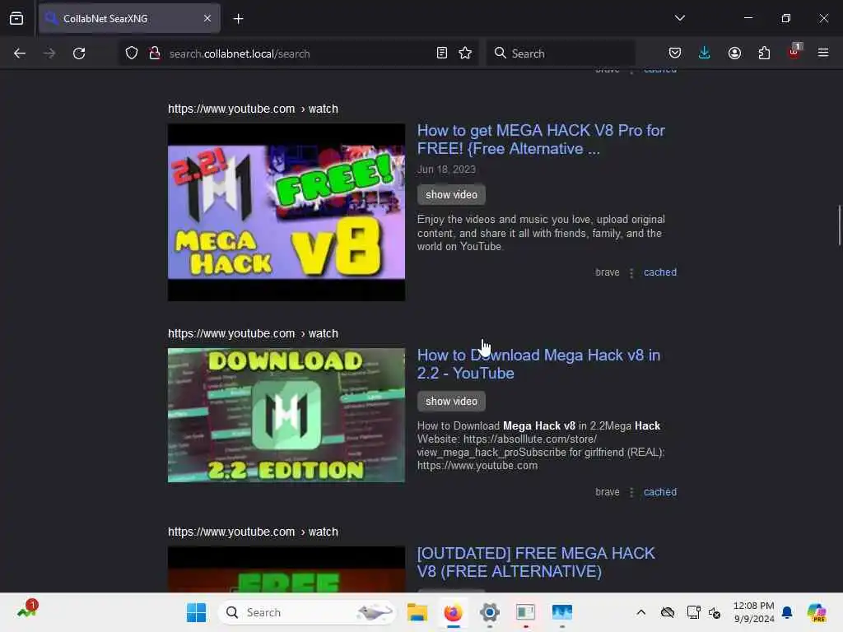The image size is (843, 632).
Task: Bookmark this page with star
Action: (x=465, y=53)
